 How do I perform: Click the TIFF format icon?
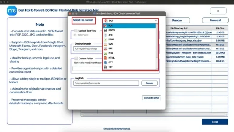point(105,67)
